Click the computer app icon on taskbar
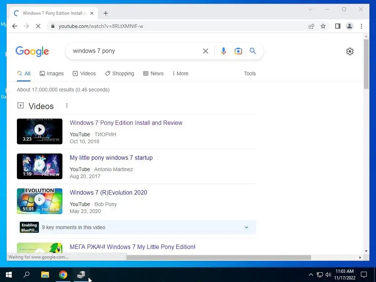The height and width of the screenshot is (282, 376). click(81, 275)
